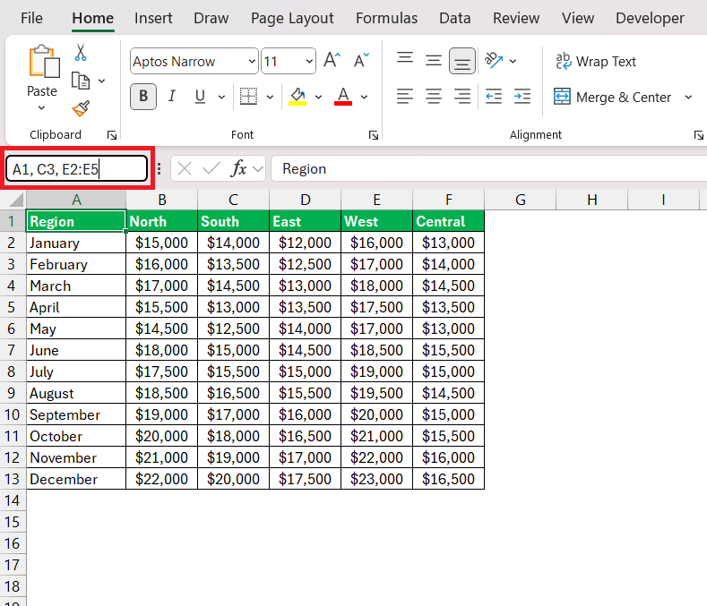Expand the fx function dropdown arrow
The height and width of the screenshot is (606, 707).
point(257,169)
